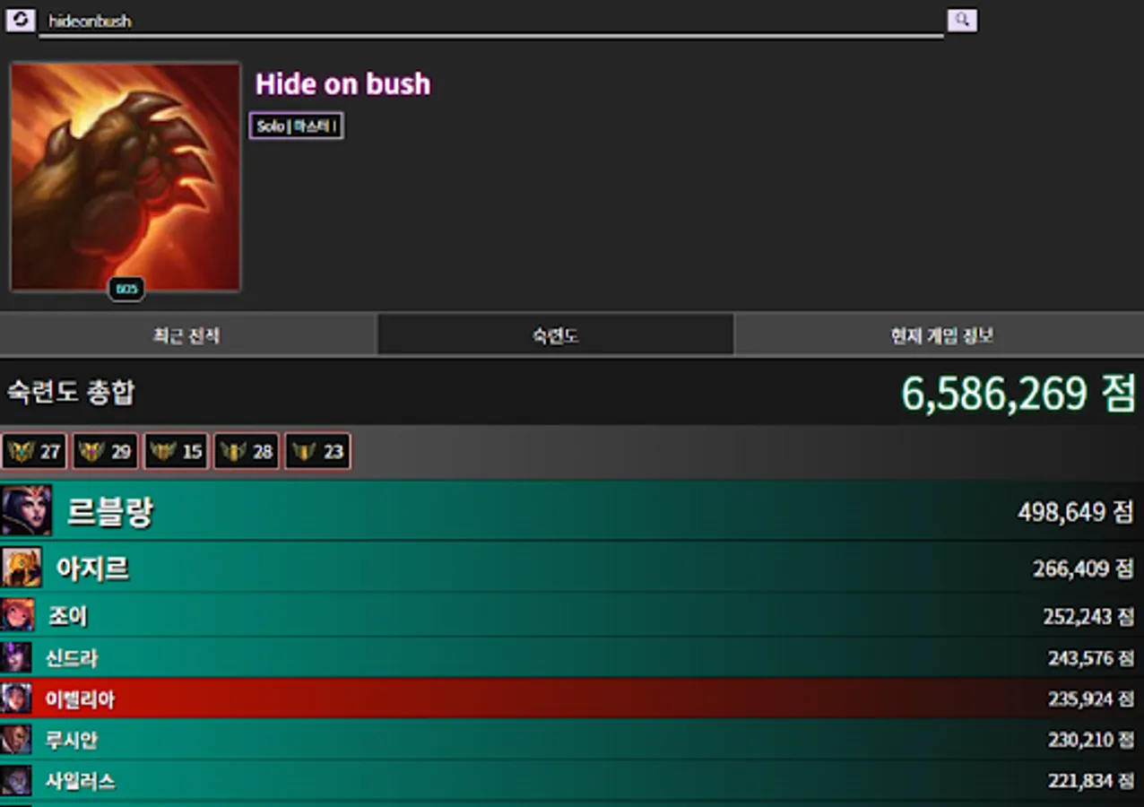The image size is (1144, 807).
Task: Click the 숙련도 총합 label
Action: (71, 393)
